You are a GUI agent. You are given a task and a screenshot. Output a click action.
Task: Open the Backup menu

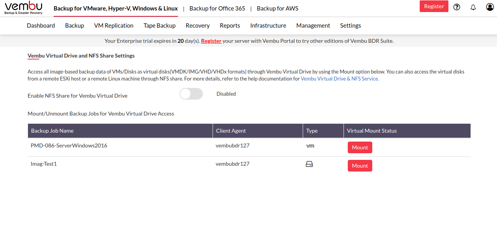pyautogui.click(x=75, y=26)
